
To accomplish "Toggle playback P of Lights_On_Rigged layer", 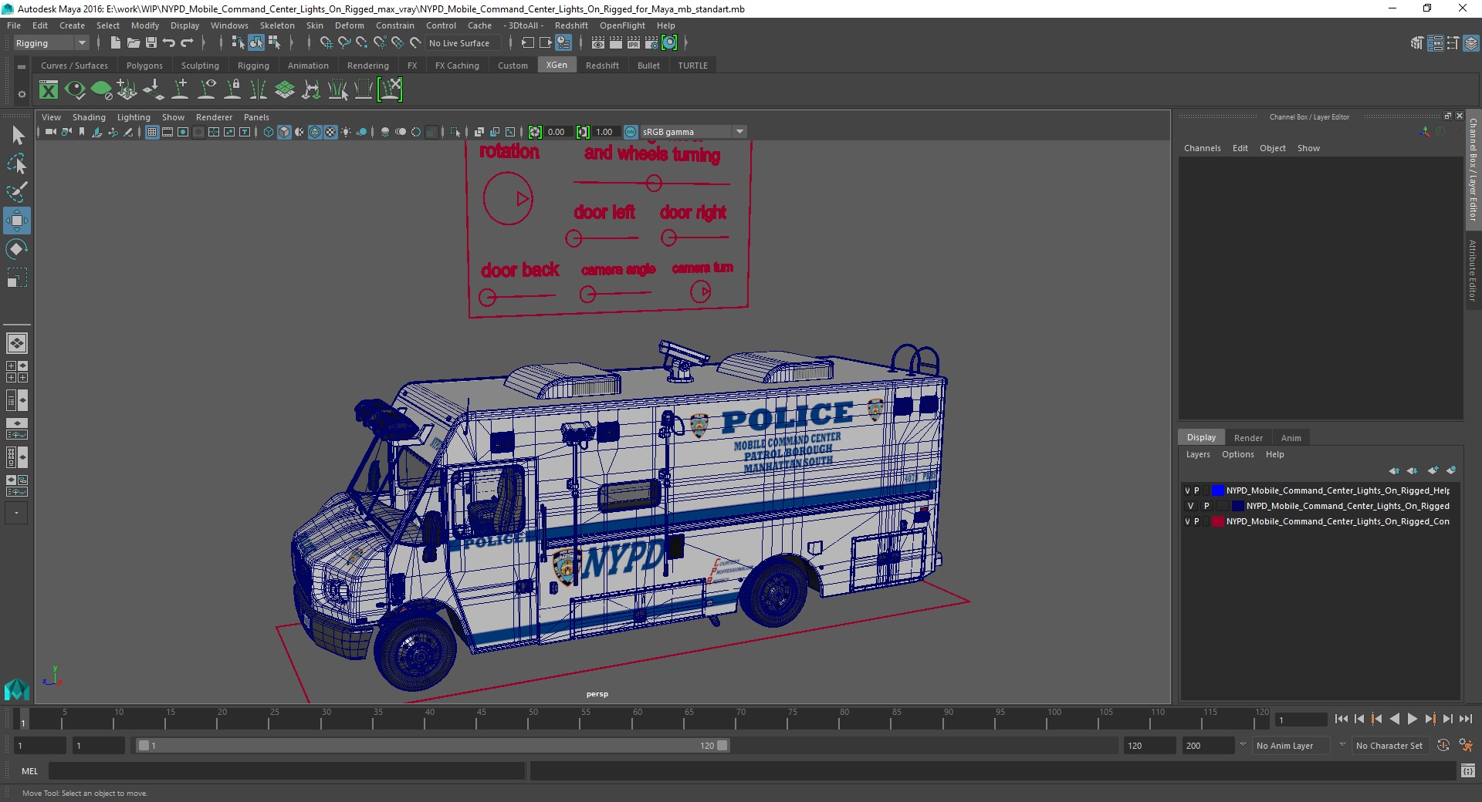I will [1206, 506].
